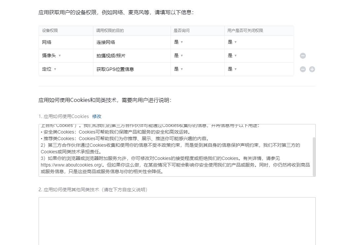Click the scrollbar in the Cookies text box
This screenshot has height=245, width=354.
314,157
